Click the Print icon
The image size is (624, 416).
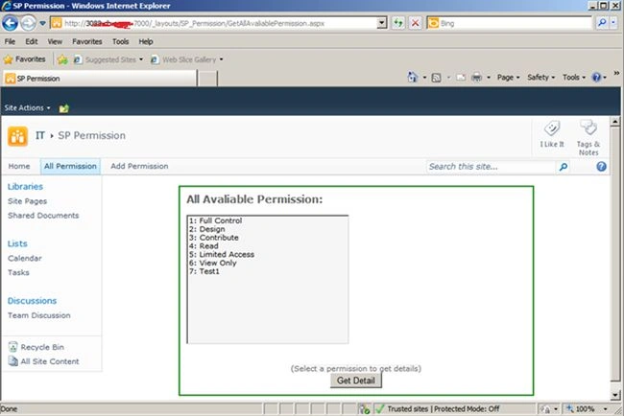(476, 78)
